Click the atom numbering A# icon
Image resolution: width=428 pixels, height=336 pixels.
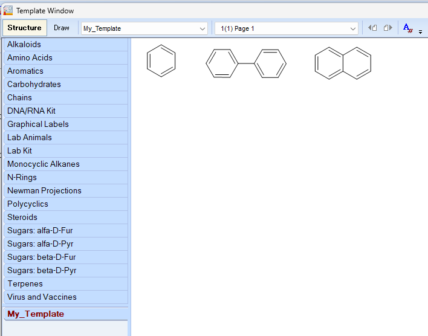[408, 28]
